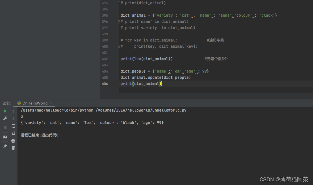
Task: Toggle the up-the-stack-trace arrow
Action: (x=13, y=111)
